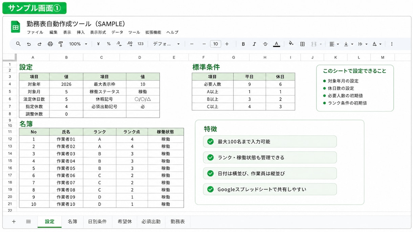Screen dimensions: 413x232
Task: Open the cell borders tool
Action: coord(303,44)
